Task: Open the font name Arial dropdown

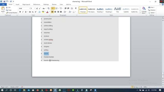Action: coord(29,8)
